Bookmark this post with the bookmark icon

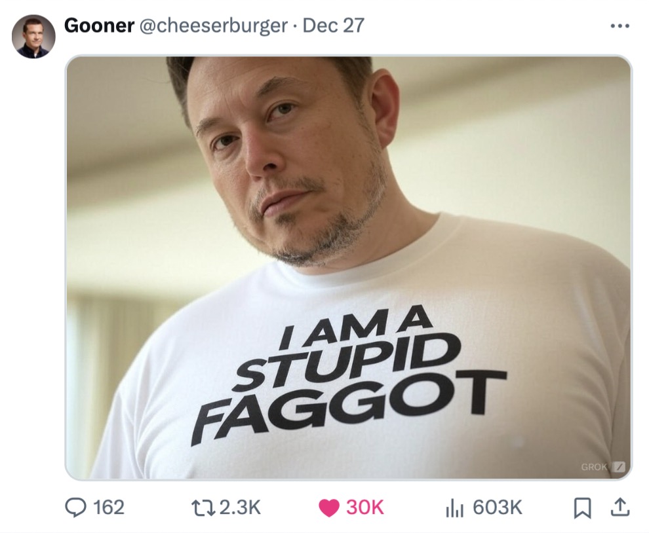(x=582, y=507)
